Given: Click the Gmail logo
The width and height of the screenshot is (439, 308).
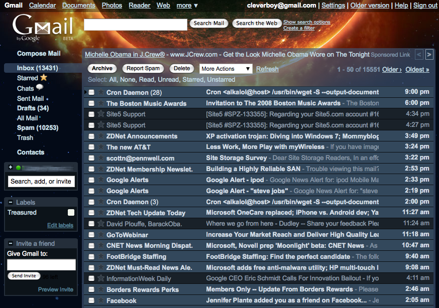Looking at the screenshot, I should pyautogui.click(x=43, y=28).
